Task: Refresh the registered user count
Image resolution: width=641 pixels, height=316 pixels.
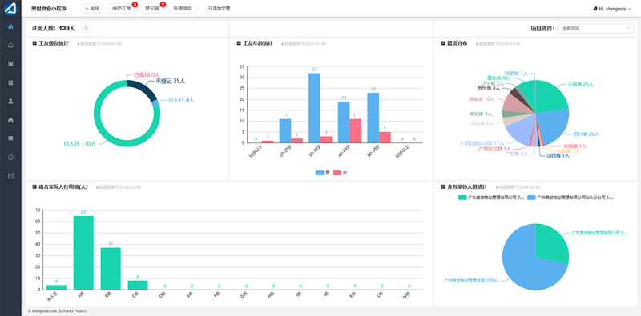Action: [86, 29]
